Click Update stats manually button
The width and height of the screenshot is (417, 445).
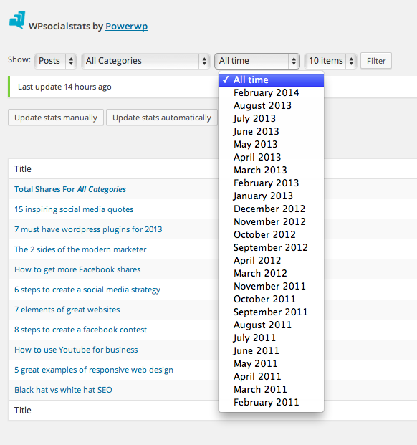click(56, 118)
